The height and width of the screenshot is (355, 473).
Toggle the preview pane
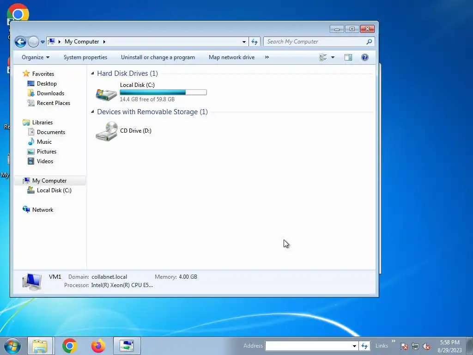[x=348, y=57]
